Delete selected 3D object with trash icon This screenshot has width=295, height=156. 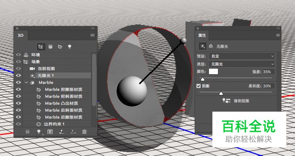[84, 132]
